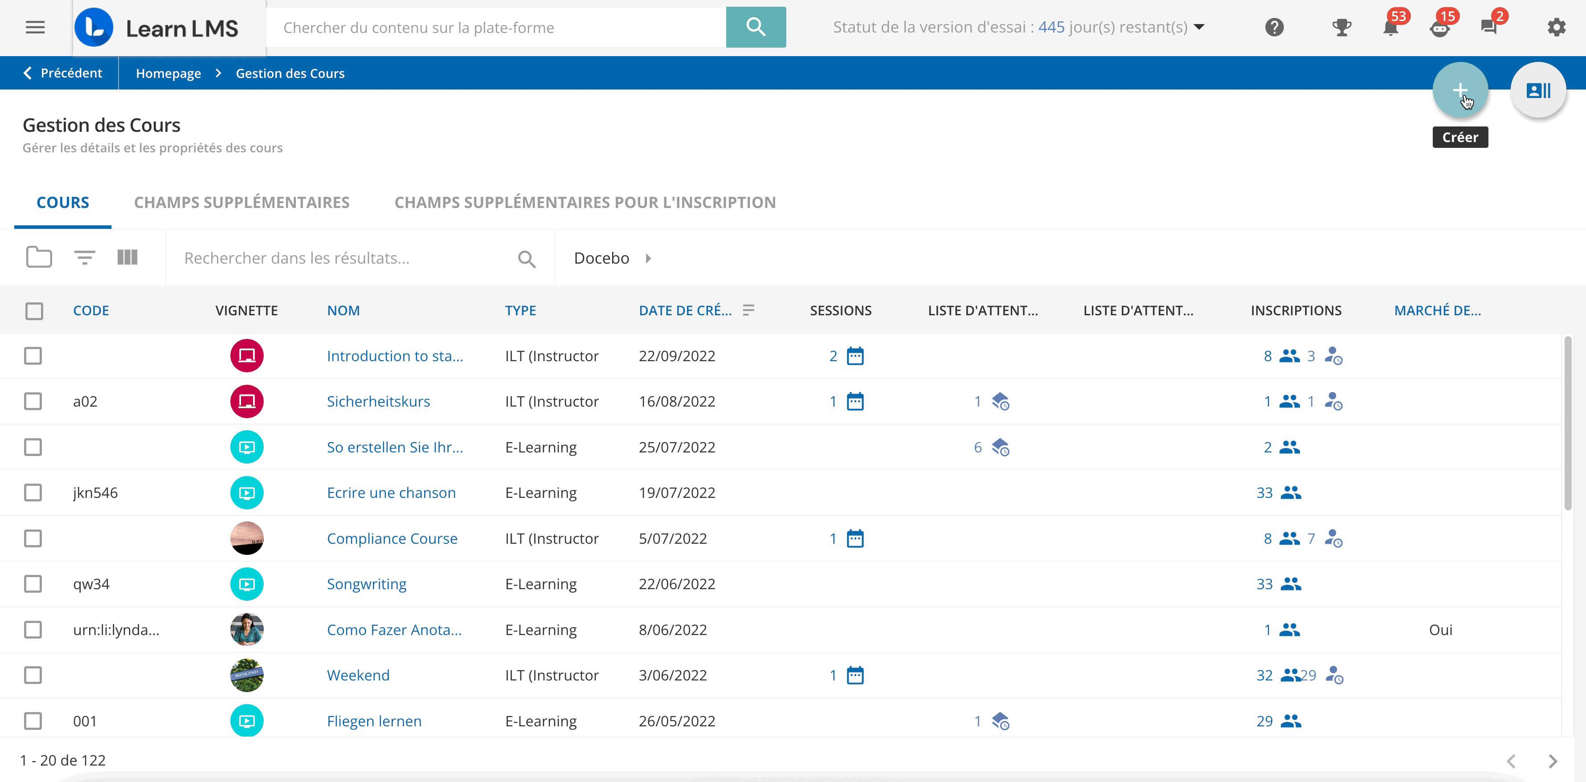Open waitlist icon for Fliegen lernen
Screen dimensions: 1586x782
(x=1001, y=721)
